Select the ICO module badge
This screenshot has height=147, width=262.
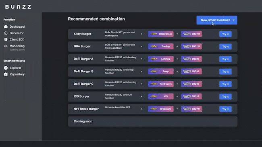click(161, 96)
